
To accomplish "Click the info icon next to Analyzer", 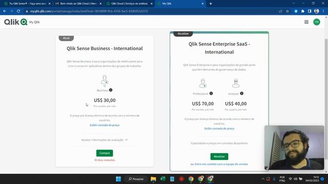I will 241,93.
